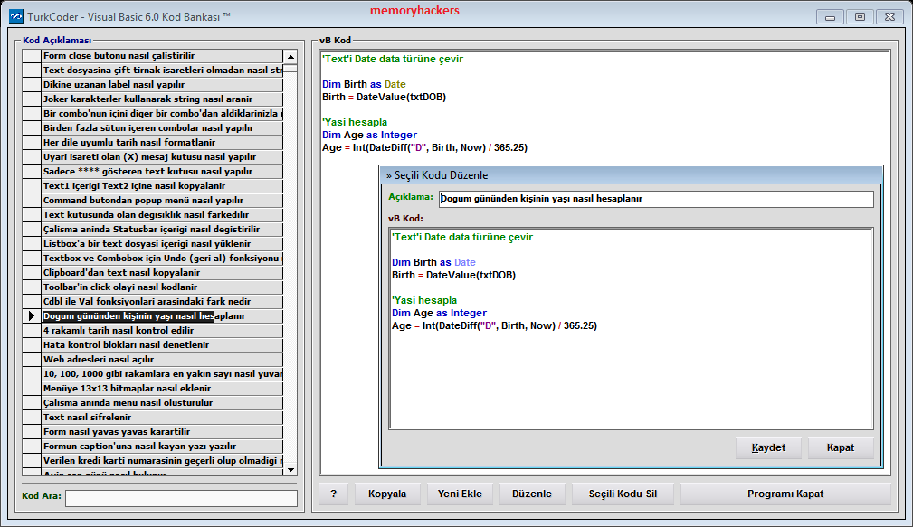Select 'Form close butonu nasıl çalistirilir' row
913x527 pixels.
[x=162, y=56]
